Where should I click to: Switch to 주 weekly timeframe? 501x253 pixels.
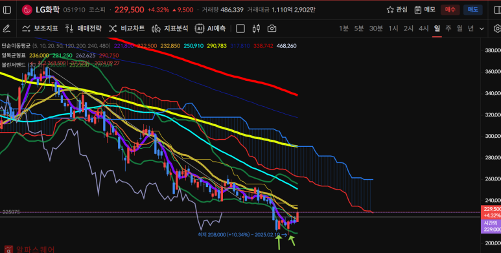point(449,28)
